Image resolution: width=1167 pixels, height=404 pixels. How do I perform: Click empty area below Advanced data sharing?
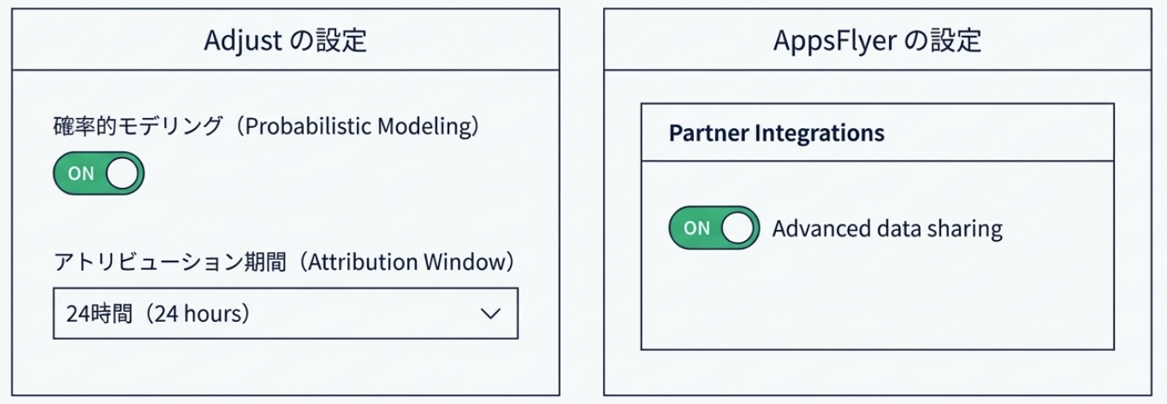(877, 299)
